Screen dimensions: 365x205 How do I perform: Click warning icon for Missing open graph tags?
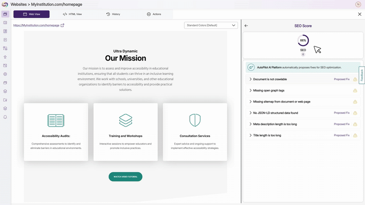(x=355, y=90)
